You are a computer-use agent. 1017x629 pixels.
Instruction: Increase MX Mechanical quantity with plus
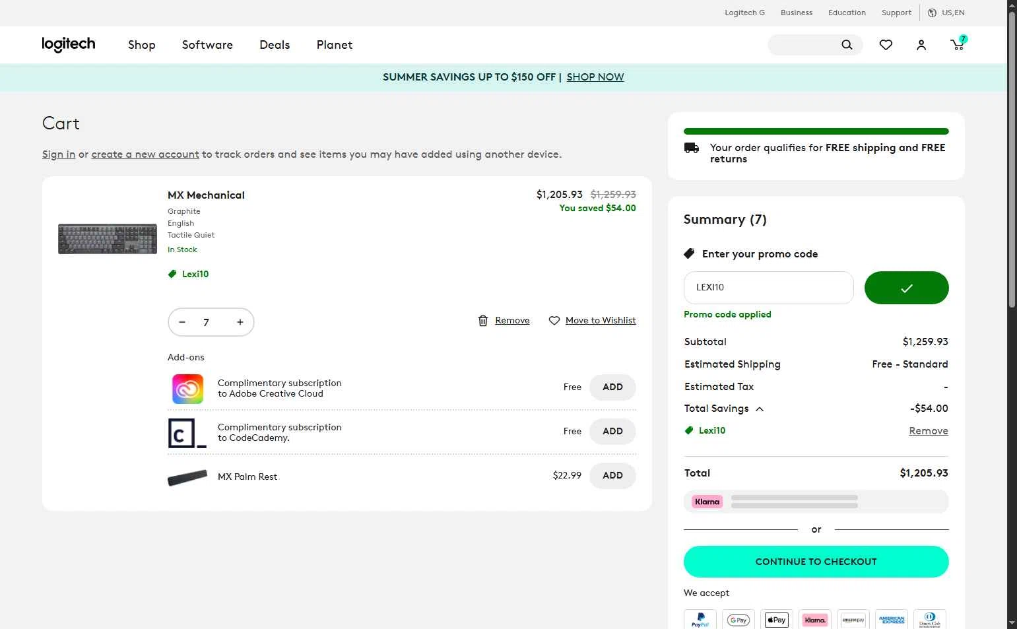tap(240, 322)
